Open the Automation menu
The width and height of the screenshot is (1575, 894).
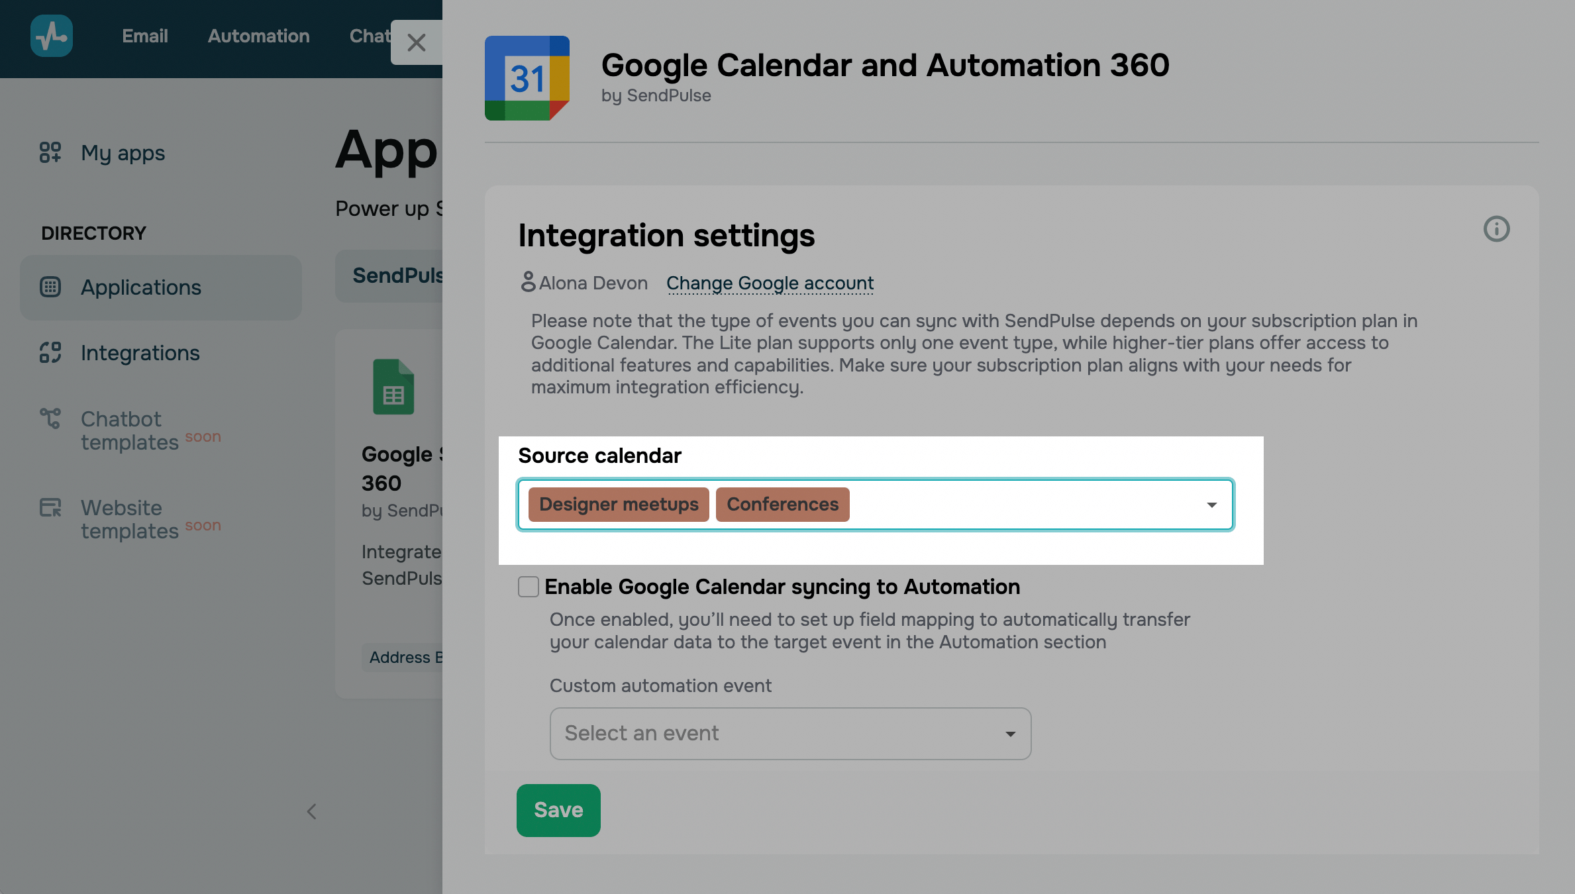[258, 36]
